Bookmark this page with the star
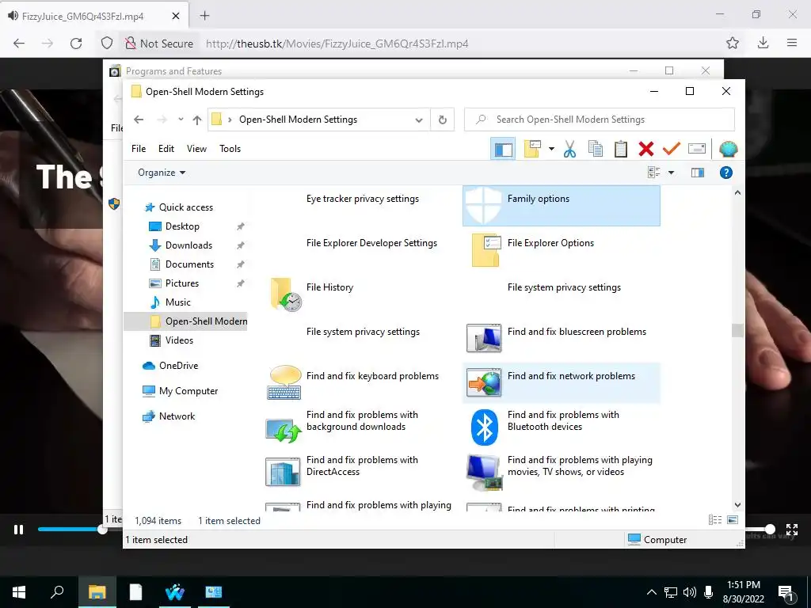811x608 pixels. point(733,43)
